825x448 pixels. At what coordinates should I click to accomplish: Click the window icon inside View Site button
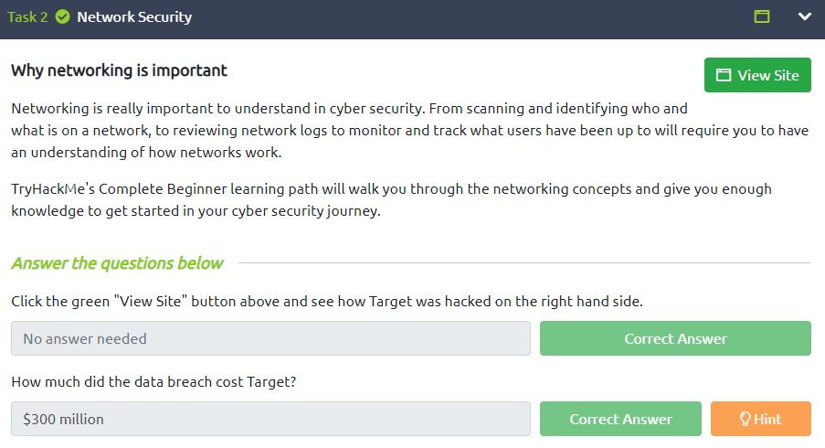pyautogui.click(x=724, y=75)
